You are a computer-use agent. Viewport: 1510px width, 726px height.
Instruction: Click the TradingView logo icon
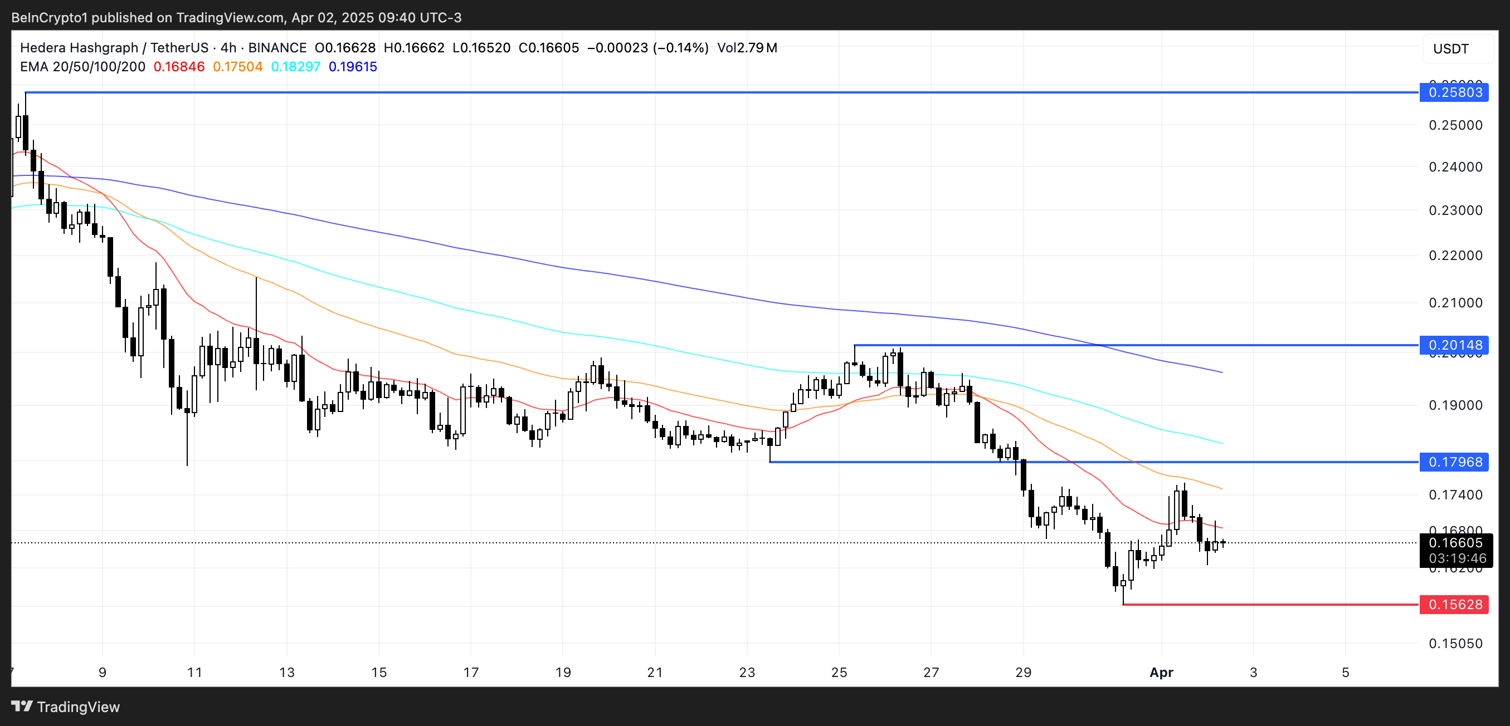[x=22, y=706]
